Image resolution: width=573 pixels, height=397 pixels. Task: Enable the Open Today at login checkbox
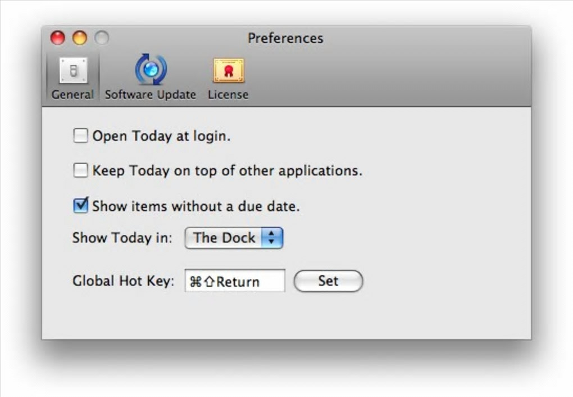click(x=81, y=136)
